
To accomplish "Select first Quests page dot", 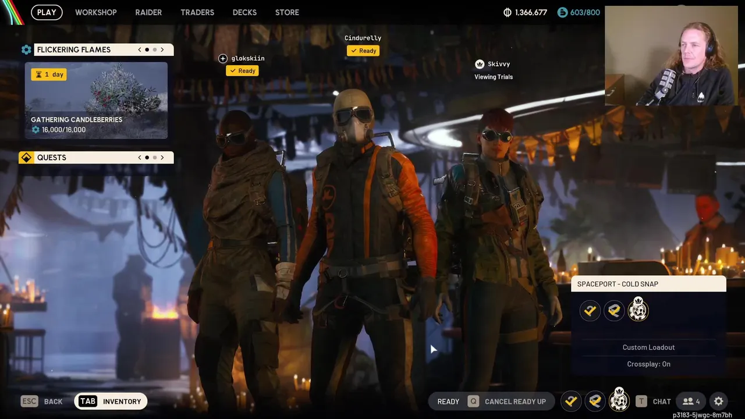I will (x=147, y=158).
